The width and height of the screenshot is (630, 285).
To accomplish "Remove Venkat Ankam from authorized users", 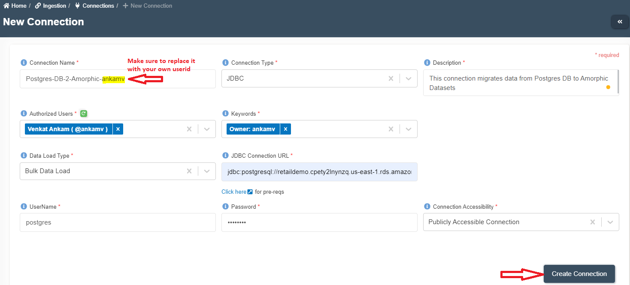I will [x=118, y=129].
